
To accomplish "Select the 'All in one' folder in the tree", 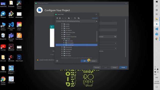I will coord(70,41).
